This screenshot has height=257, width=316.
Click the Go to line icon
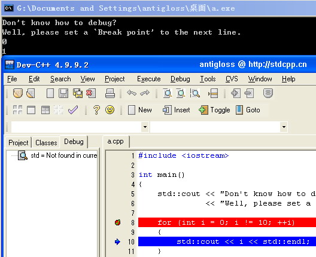[213, 93]
